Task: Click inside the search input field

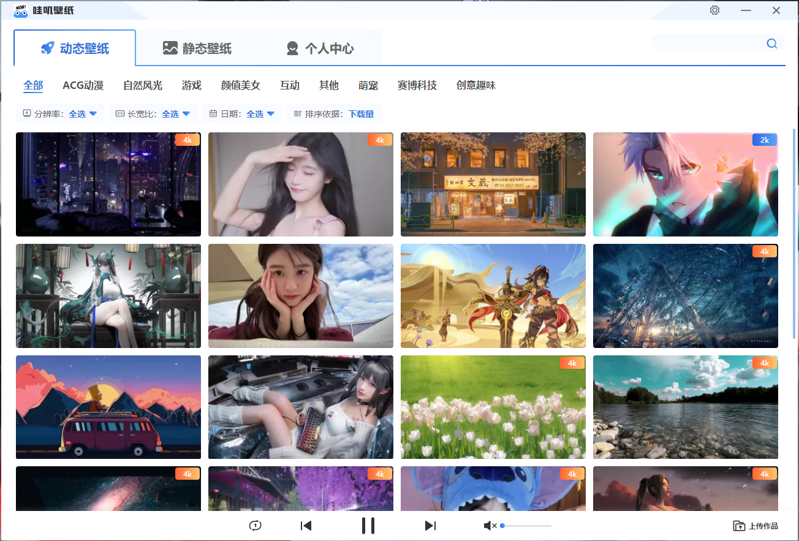Action: [708, 44]
